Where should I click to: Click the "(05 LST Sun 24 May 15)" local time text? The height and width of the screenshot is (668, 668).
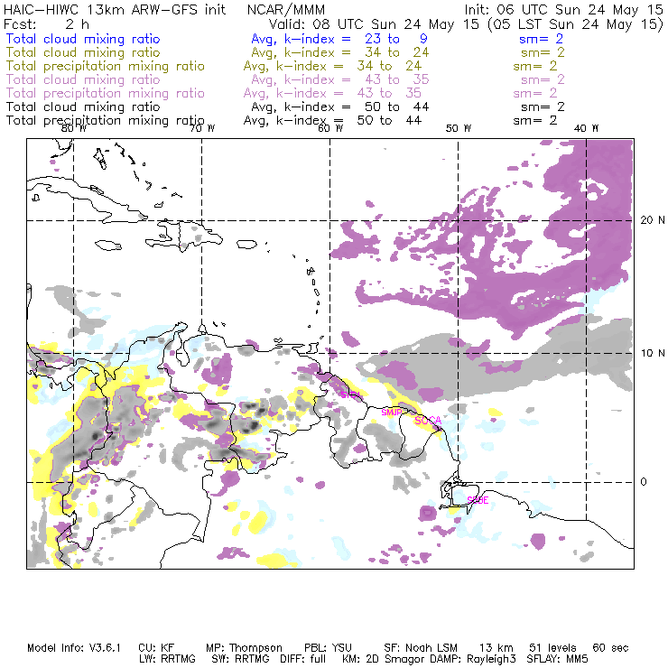tap(575, 24)
